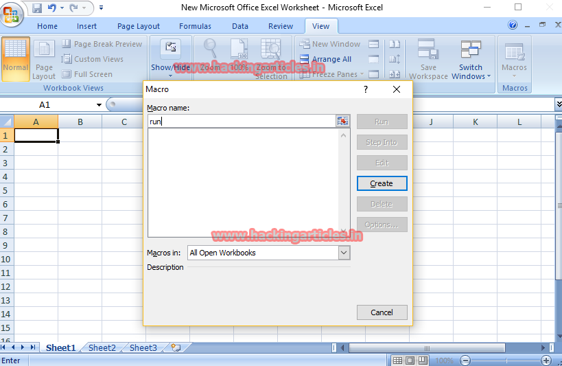Screen dimensions: 562x366
Task: Click Arrange All windows
Action: pyautogui.click(x=325, y=59)
